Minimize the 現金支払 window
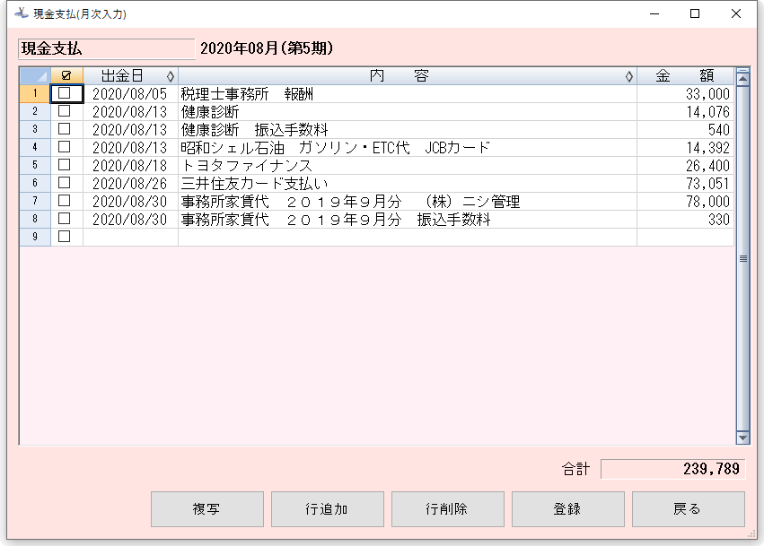 [x=654, y=13]
